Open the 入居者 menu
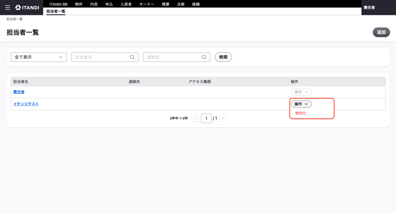The width and height of the screenshot is (396, 214). point(126,4)
